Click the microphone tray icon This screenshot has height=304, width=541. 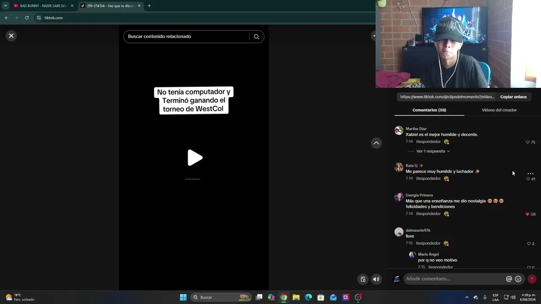[485, 297]
